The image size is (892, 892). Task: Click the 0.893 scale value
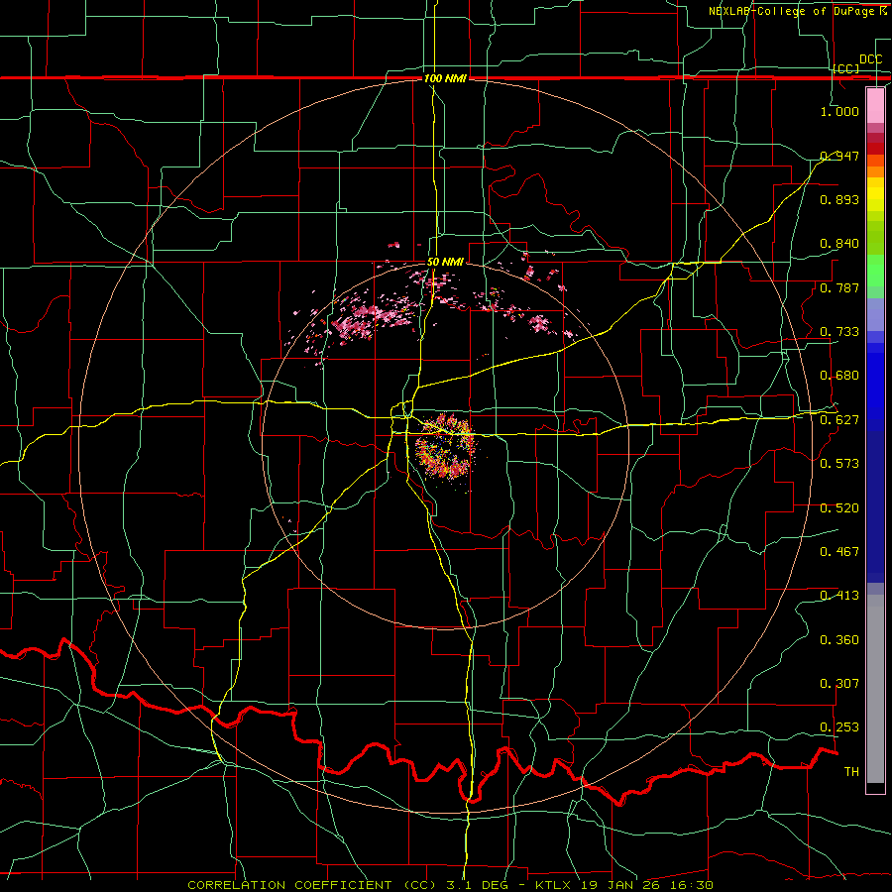pos(839,199)
